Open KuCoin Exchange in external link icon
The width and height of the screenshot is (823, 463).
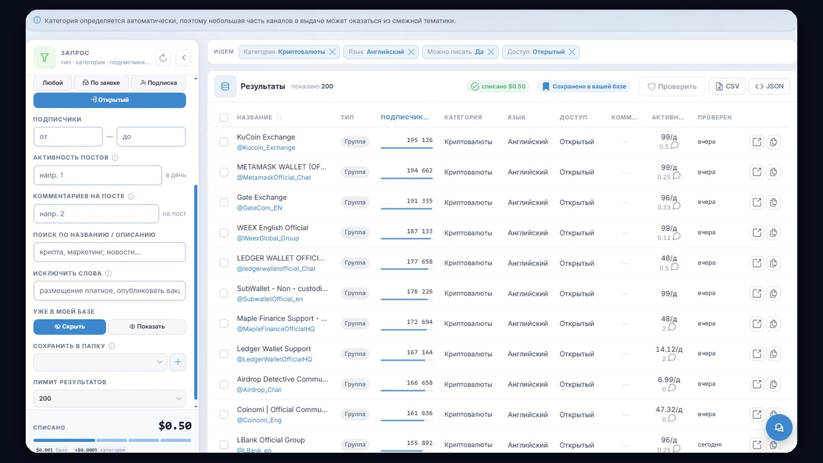pyautogui.click(x=757, y=142)
